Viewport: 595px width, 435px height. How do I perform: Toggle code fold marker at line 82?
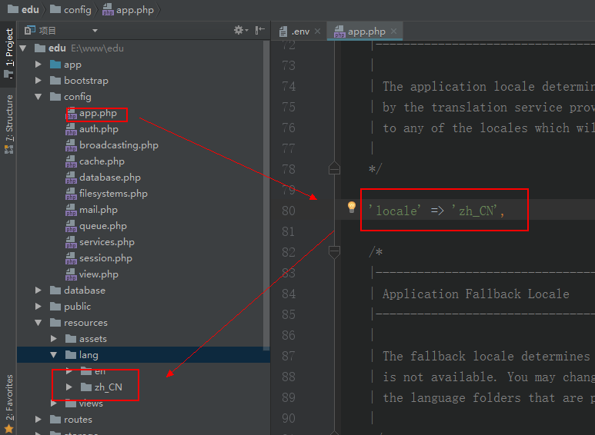click(x=334, y=251)
